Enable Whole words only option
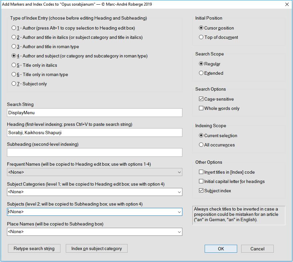The width and height of the screenshot is (293, 262). coord(201,109)
